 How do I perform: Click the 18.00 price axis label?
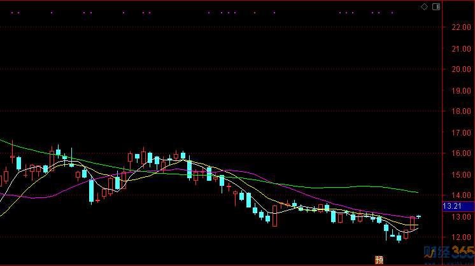(x=461, y=111)
